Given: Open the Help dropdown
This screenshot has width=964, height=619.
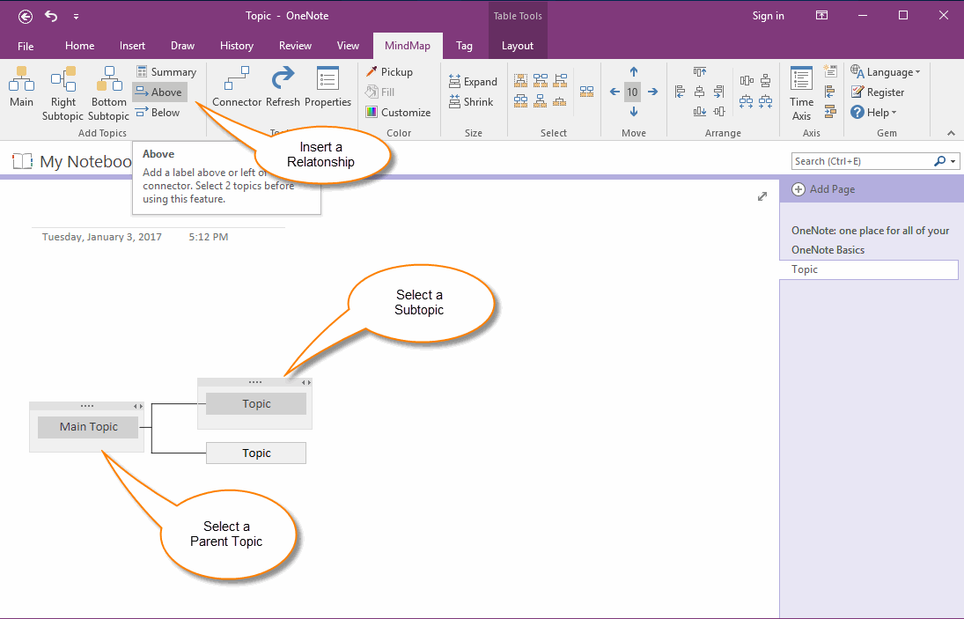Looking at the screenshot, I should point(873,113).
